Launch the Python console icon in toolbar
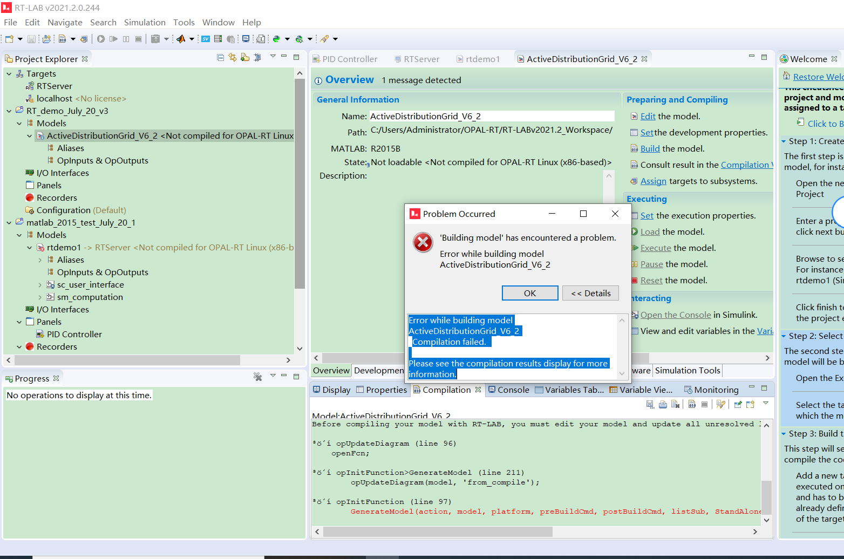Viewport: 844px width, 559px height. pos(277,39)
